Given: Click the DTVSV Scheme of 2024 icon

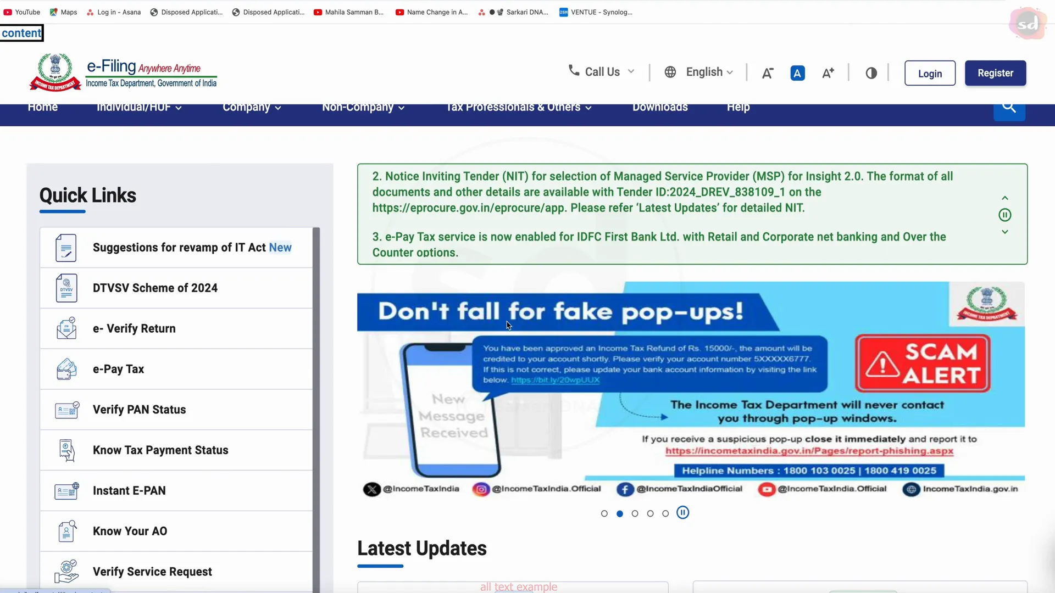Looking at the screenshot, I should [x=66, y=289].
